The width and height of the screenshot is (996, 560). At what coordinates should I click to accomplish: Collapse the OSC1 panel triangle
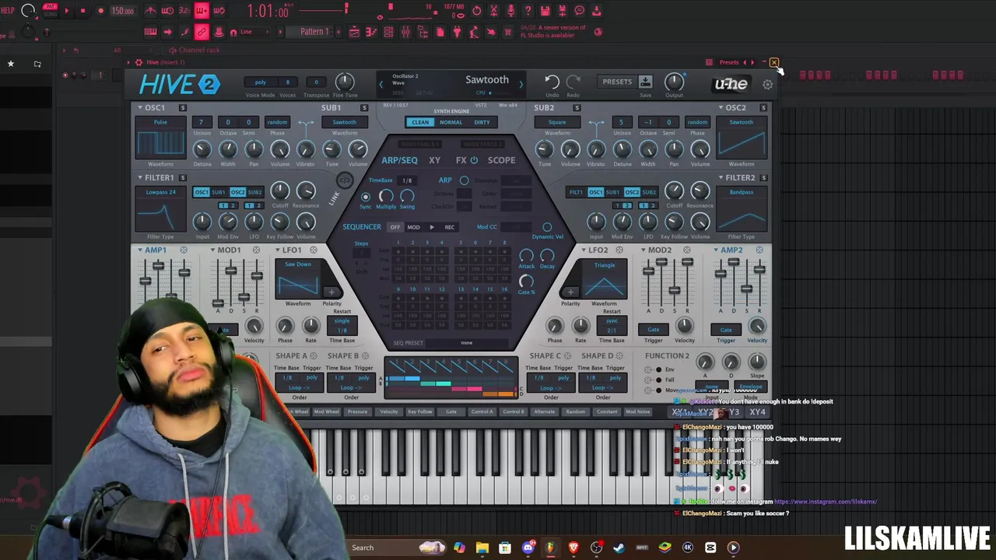[140, 108]
